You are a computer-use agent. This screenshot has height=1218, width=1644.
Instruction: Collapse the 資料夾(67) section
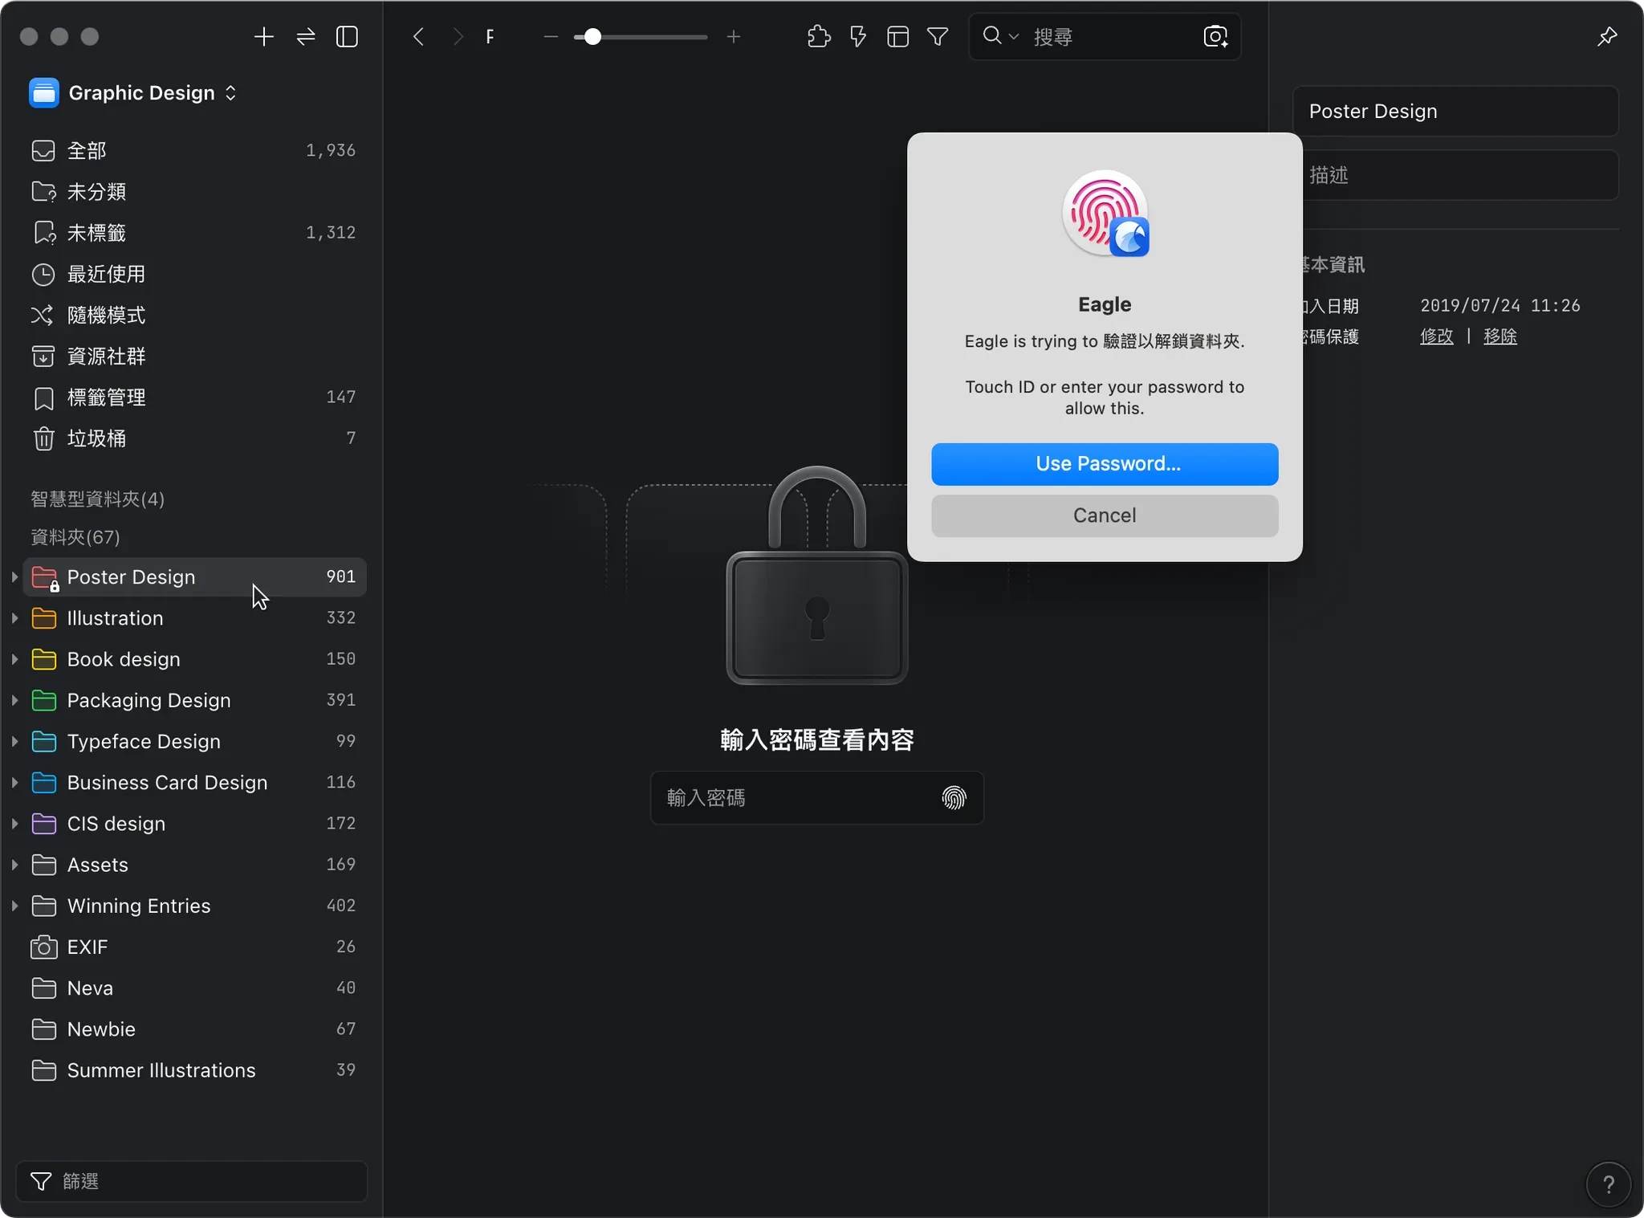(75, 537)
